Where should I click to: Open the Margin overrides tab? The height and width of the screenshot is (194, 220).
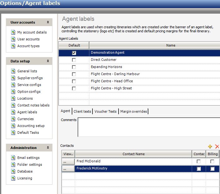point(133,111)
